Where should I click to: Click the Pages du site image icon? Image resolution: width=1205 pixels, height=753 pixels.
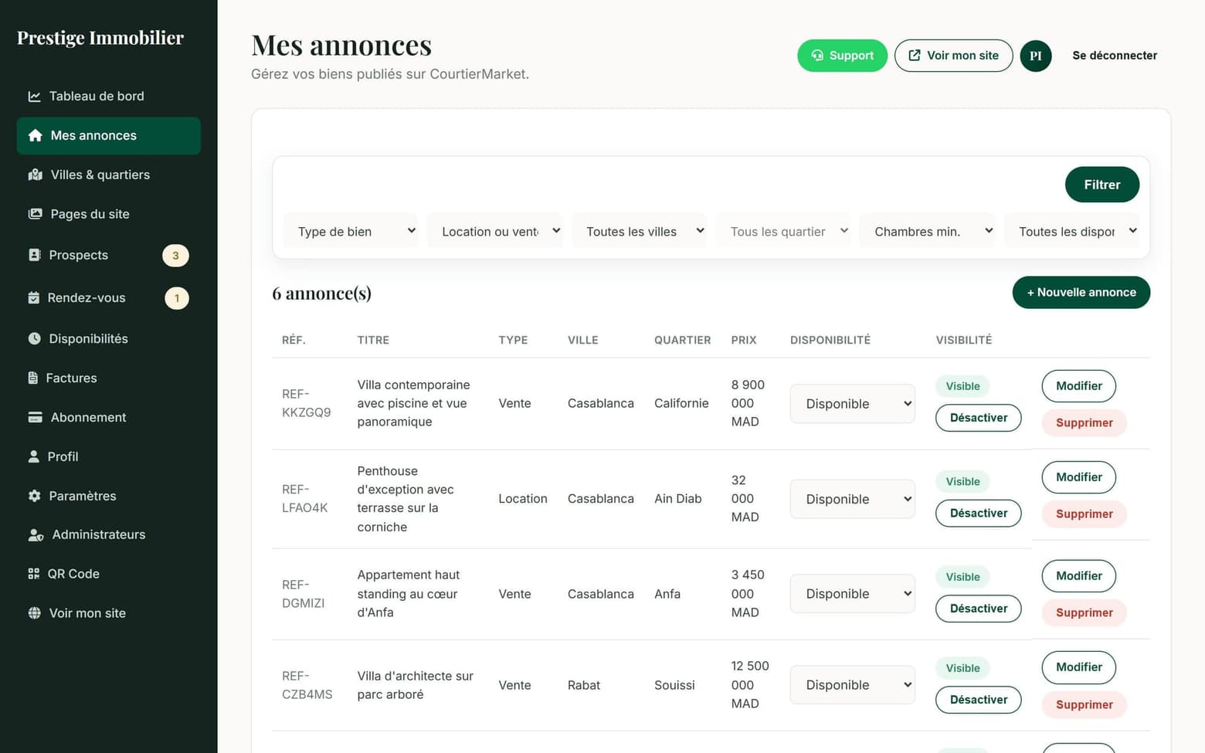click(x=35, y=214)
